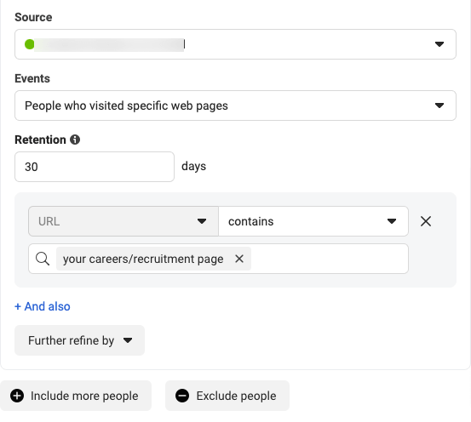This screenshot has height=422, width=471.
Task: Click the caret next to Further refine by
Action: point(128,340)
